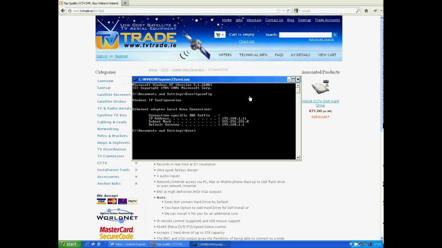This screenshot has width=442, height=248.
Task: Open the Google search engine dropdown
Action: coord(297,11)
